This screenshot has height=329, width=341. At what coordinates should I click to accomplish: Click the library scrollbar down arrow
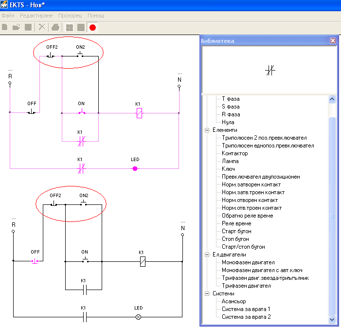(x=333, y=319)
